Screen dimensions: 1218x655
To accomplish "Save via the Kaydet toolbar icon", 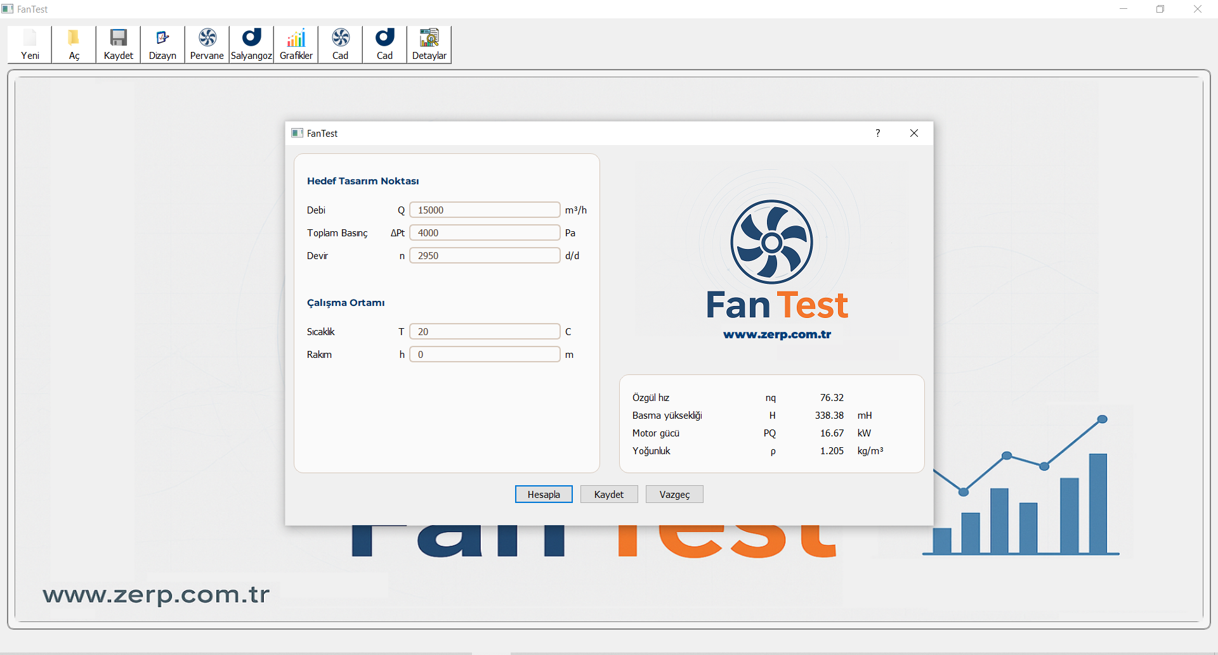I will pos(118,43).
